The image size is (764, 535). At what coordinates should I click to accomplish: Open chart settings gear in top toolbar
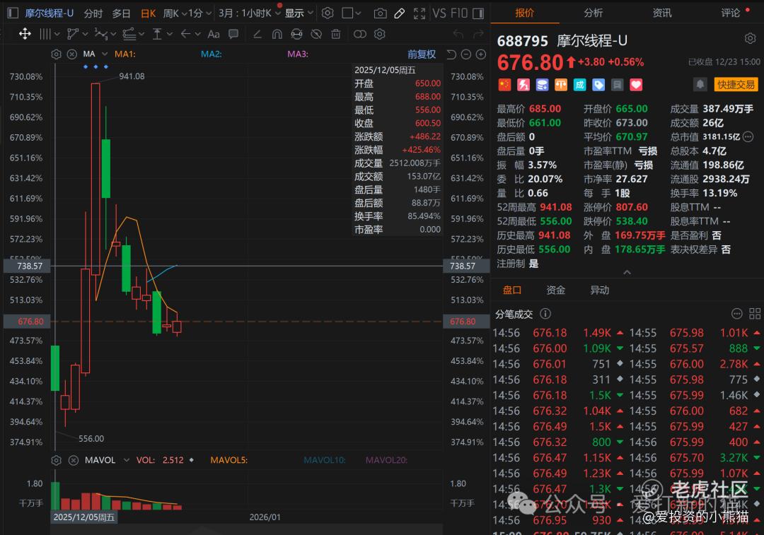pyautogui.click(x=328, y=13)
